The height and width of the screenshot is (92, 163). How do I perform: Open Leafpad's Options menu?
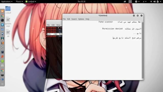tap(81, 19)
